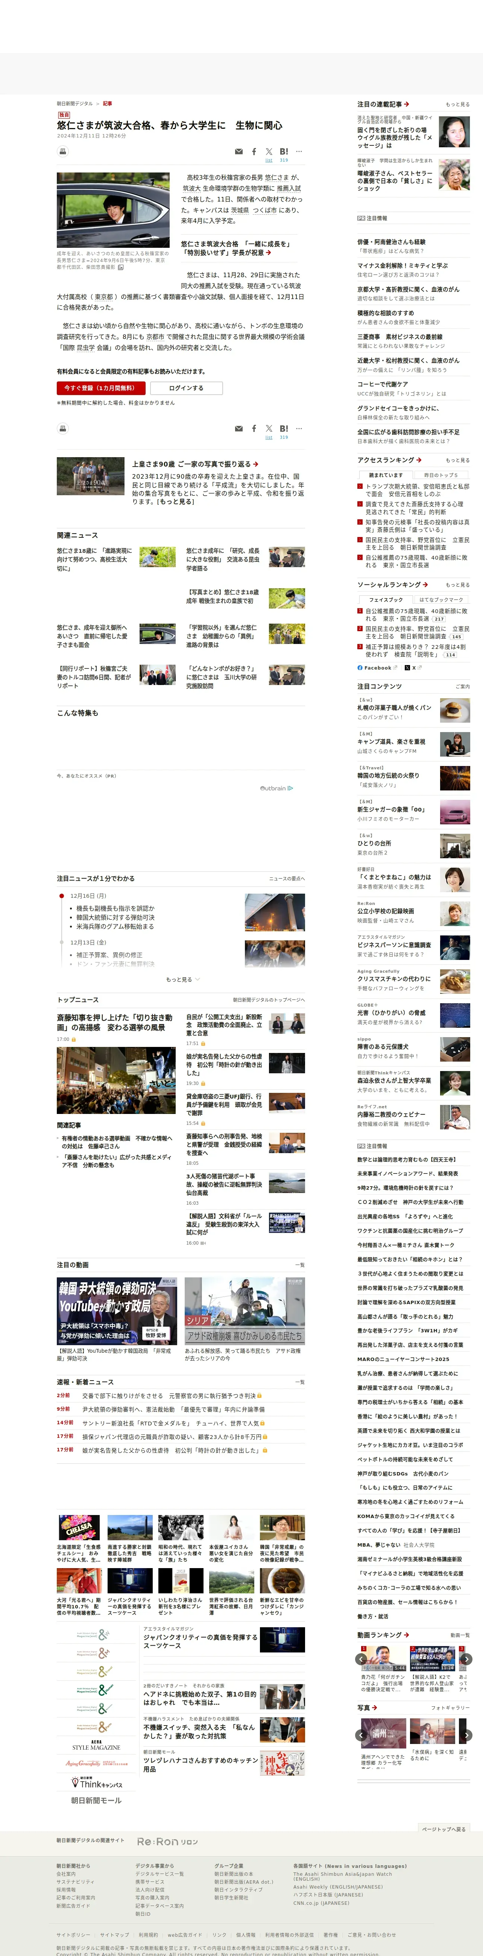The image size is (483, 1956).
Task: Click the サイトポリシー footer link
Action: [x=73, y=1935]
